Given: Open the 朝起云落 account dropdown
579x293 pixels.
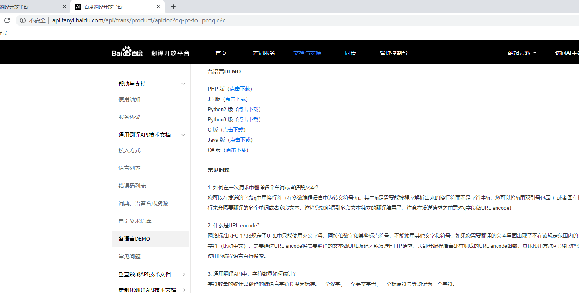Looking at the screenshot, I should point(522,52).
